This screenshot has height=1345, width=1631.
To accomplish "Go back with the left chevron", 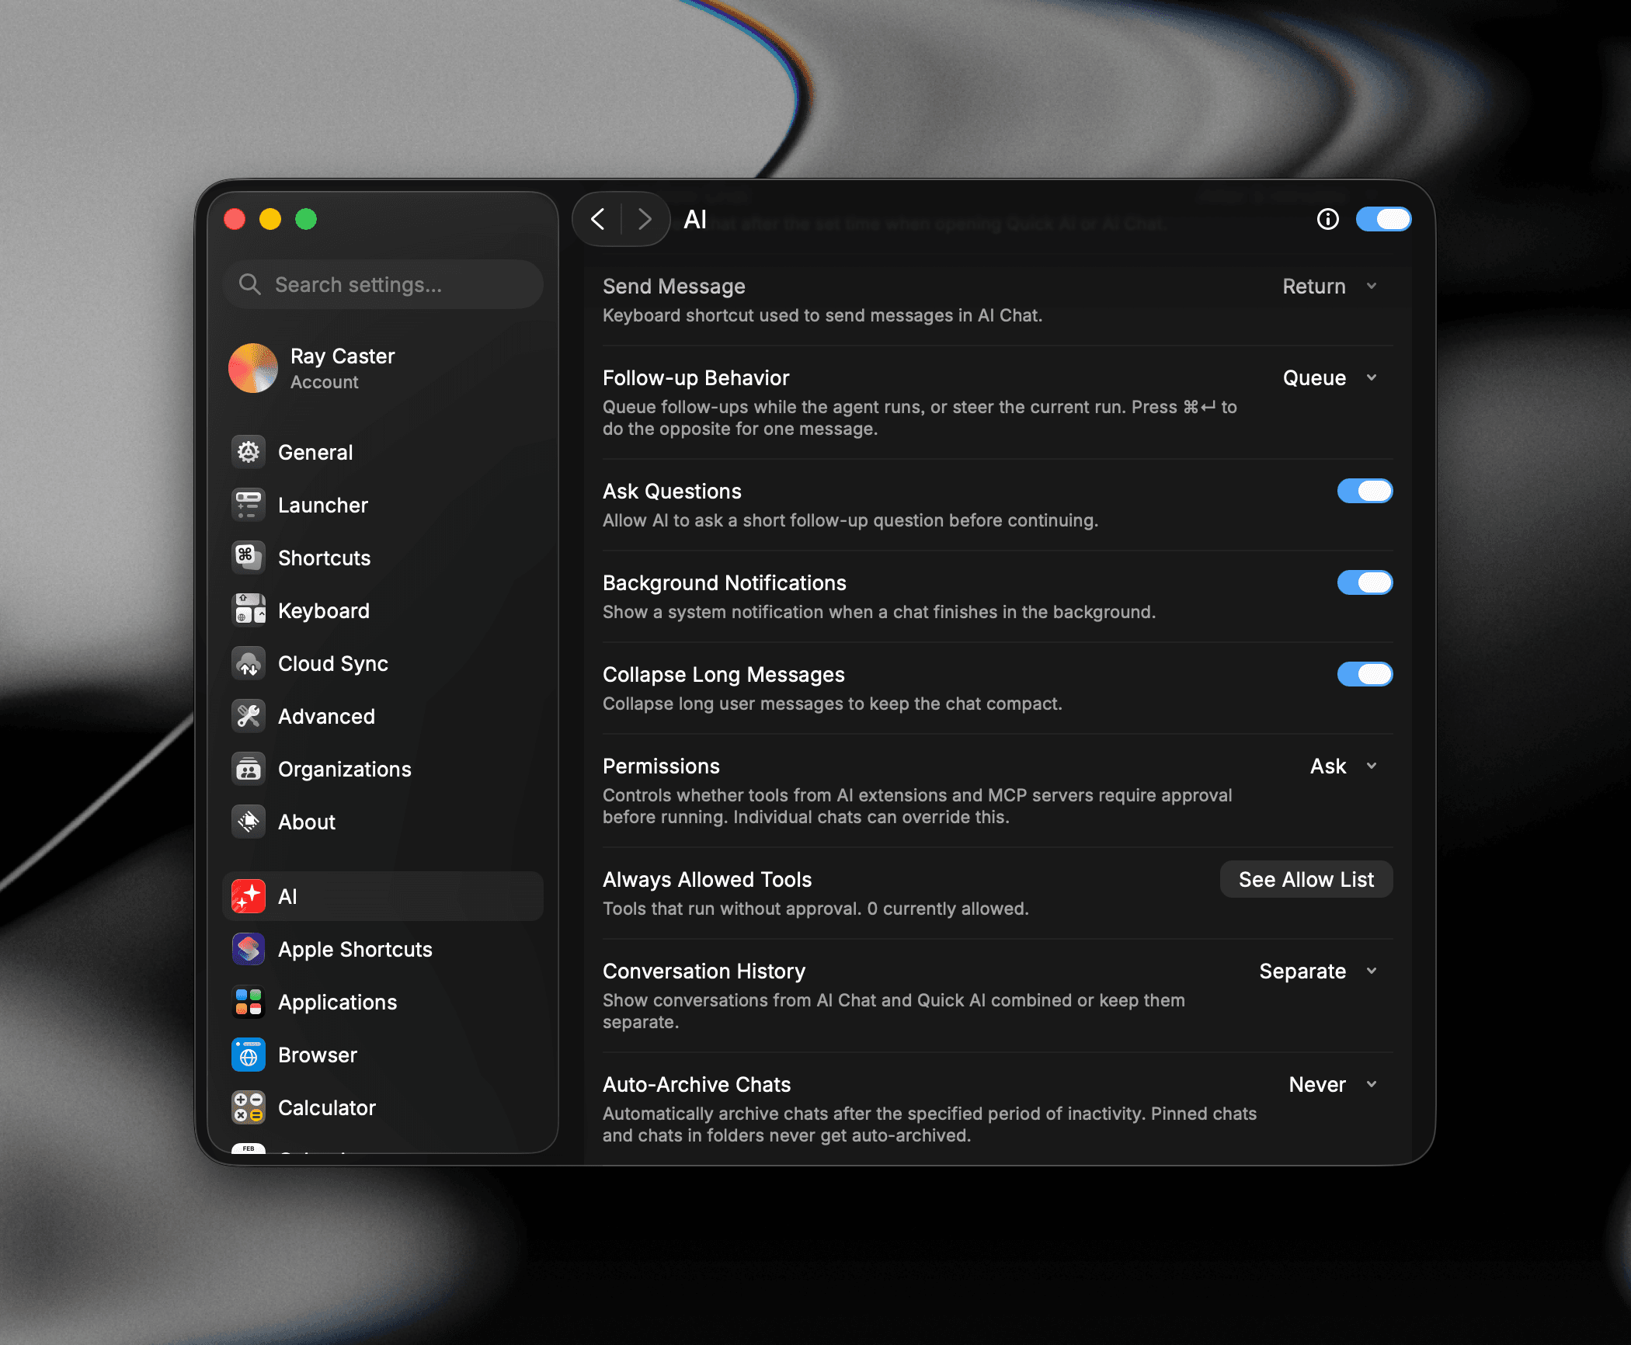I will coord(597,220).
